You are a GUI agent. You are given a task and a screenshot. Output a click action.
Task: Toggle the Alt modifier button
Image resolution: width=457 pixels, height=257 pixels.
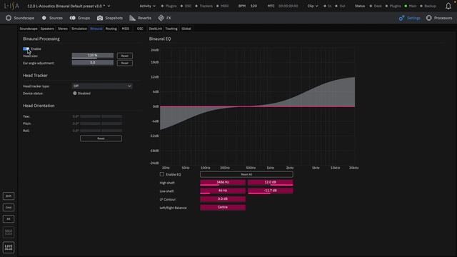[x=9, y=219]
